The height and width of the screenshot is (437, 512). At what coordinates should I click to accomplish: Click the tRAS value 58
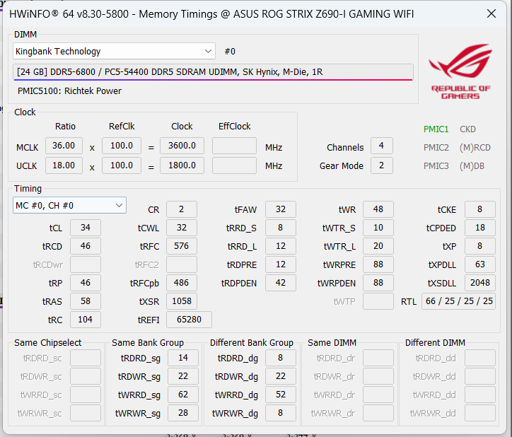pos(86,301)
